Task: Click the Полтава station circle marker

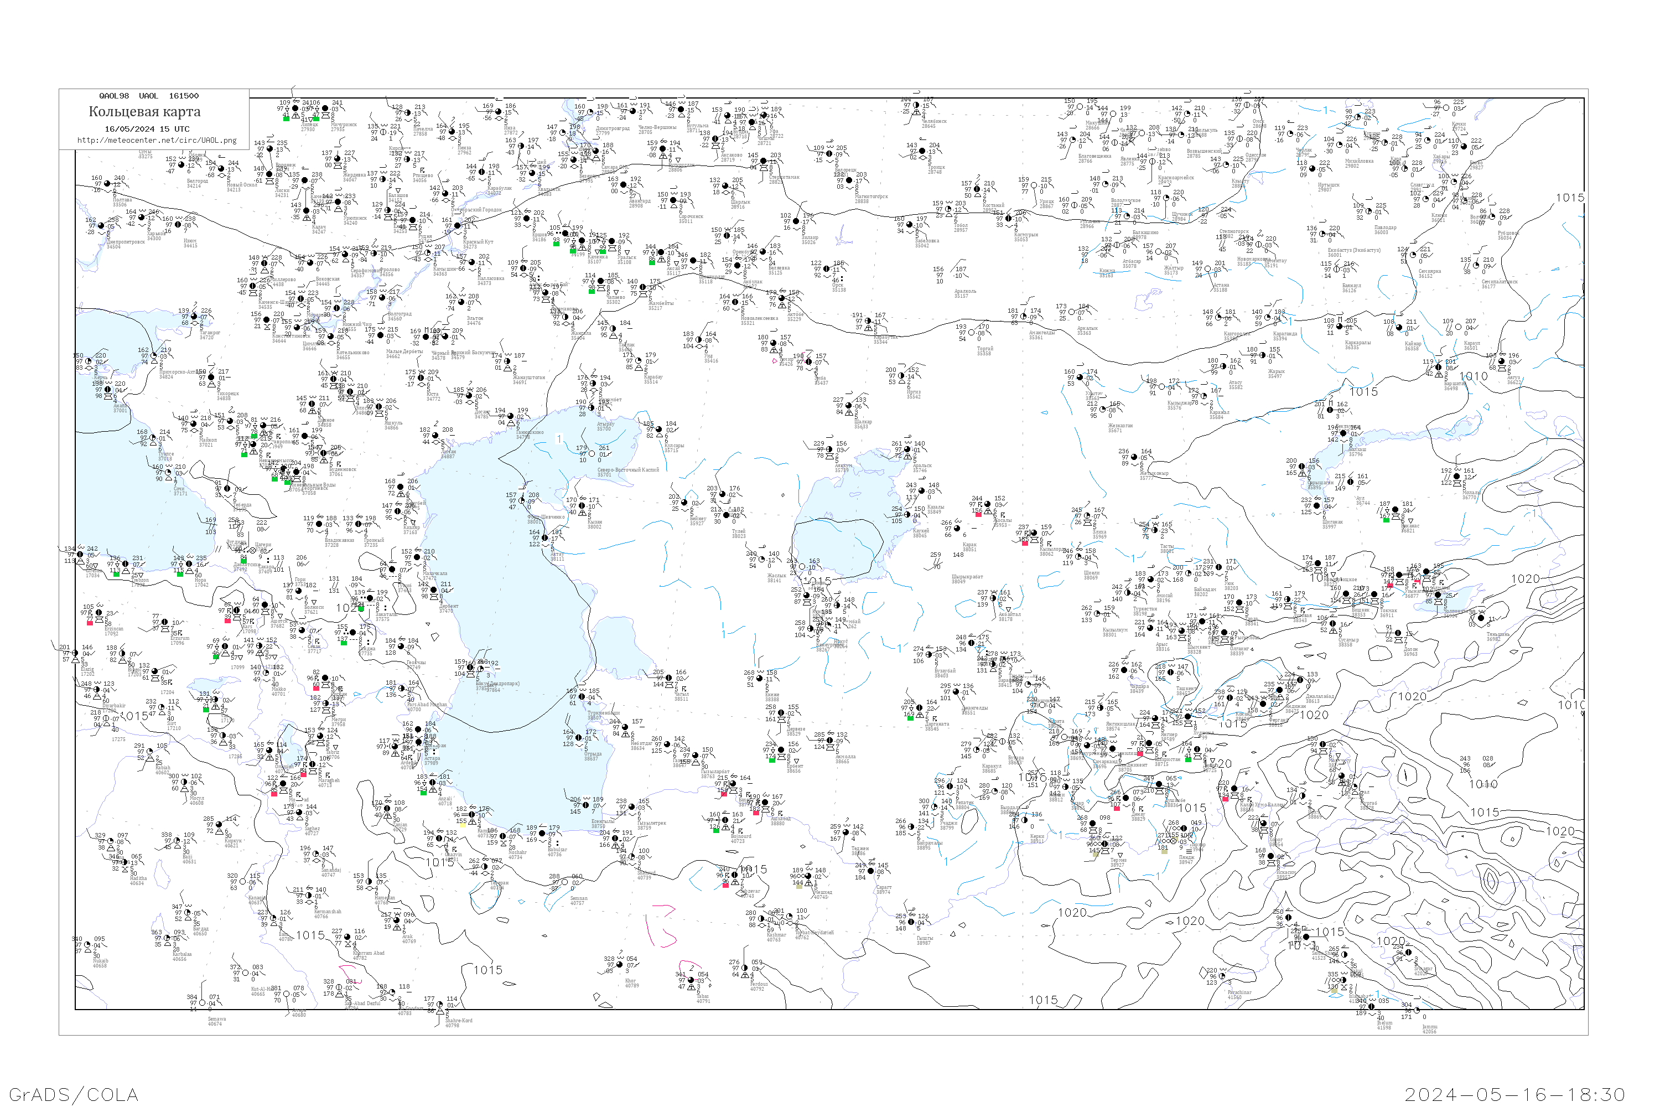Action: click(107, 184)
